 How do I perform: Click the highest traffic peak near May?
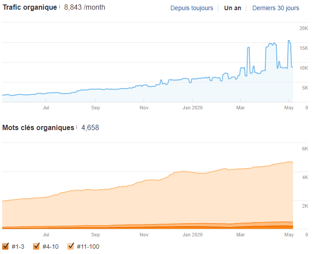pyautogui.click(x=289, y=41)
